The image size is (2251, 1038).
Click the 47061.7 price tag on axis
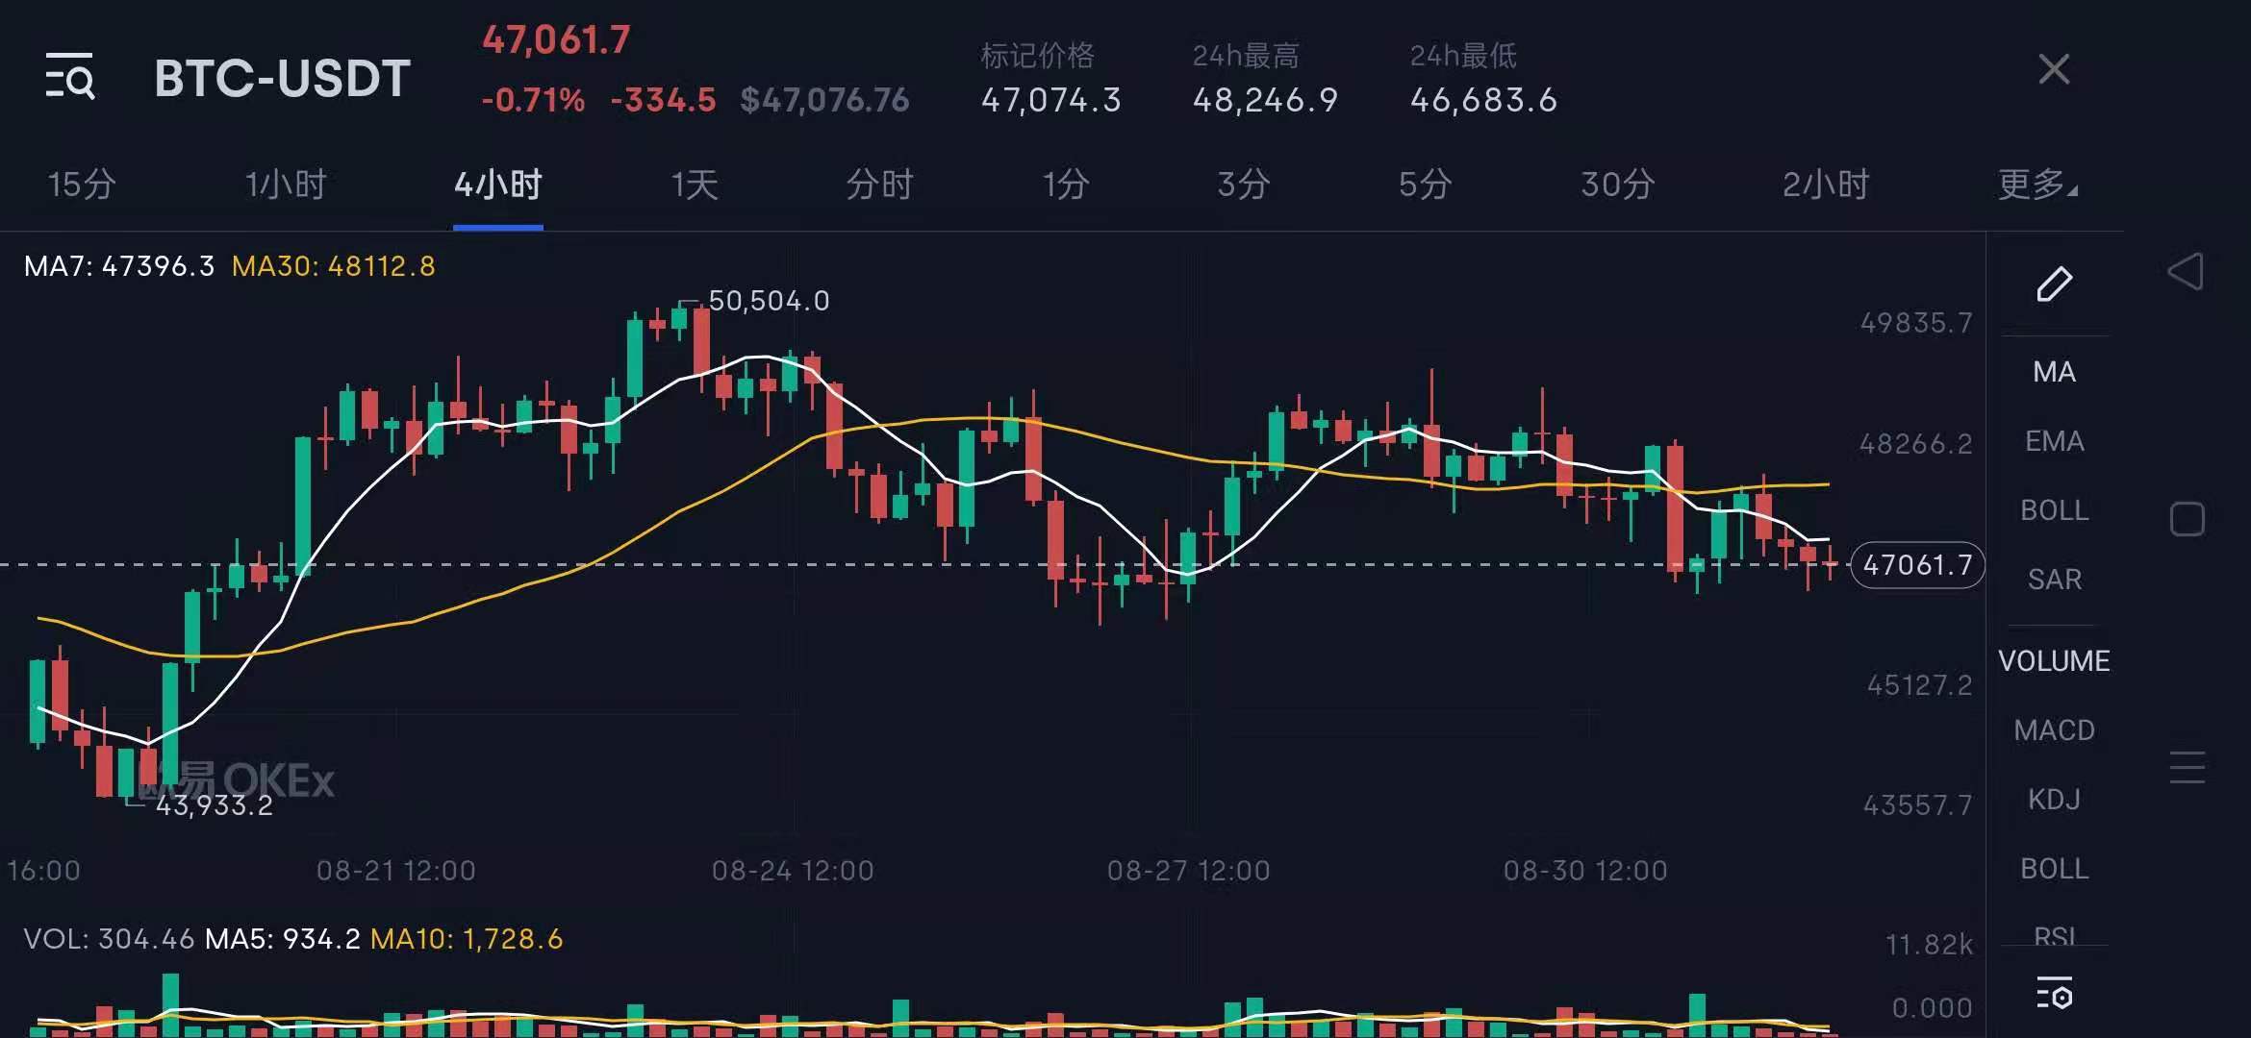click(x=1917, y=565)
